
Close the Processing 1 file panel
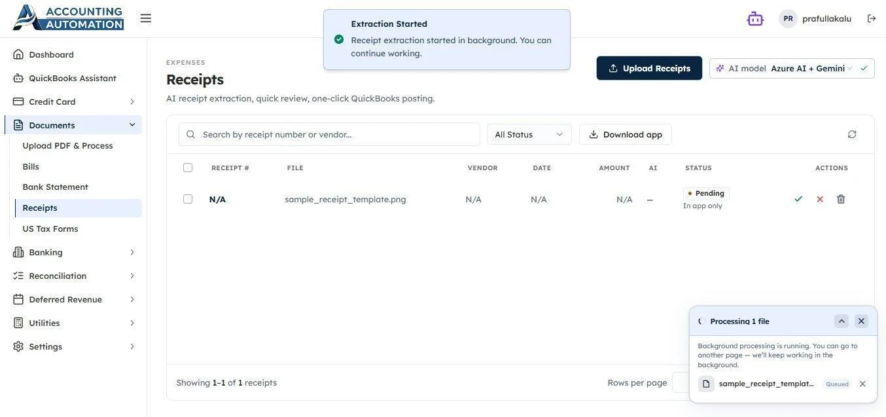click(861, 321)
